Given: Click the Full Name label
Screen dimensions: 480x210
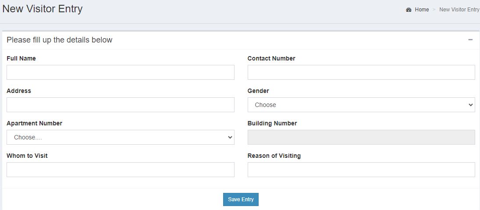Looking at the screenshot, I should pos(21,58).
